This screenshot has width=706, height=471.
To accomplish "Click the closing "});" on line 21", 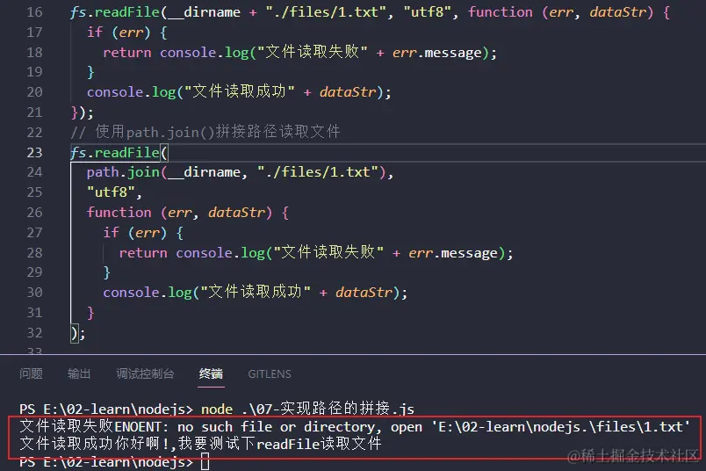I will point(83,112).
